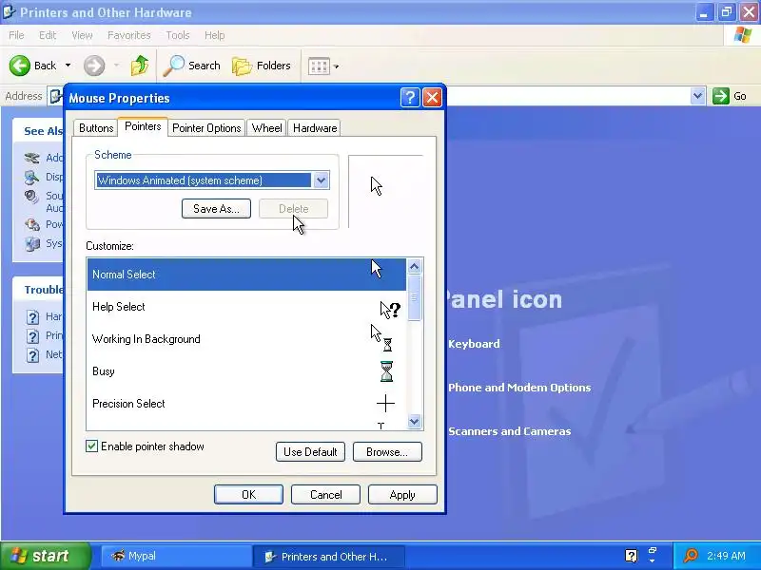
Task: Click the Views grid icon
Action: pos(319,66)
